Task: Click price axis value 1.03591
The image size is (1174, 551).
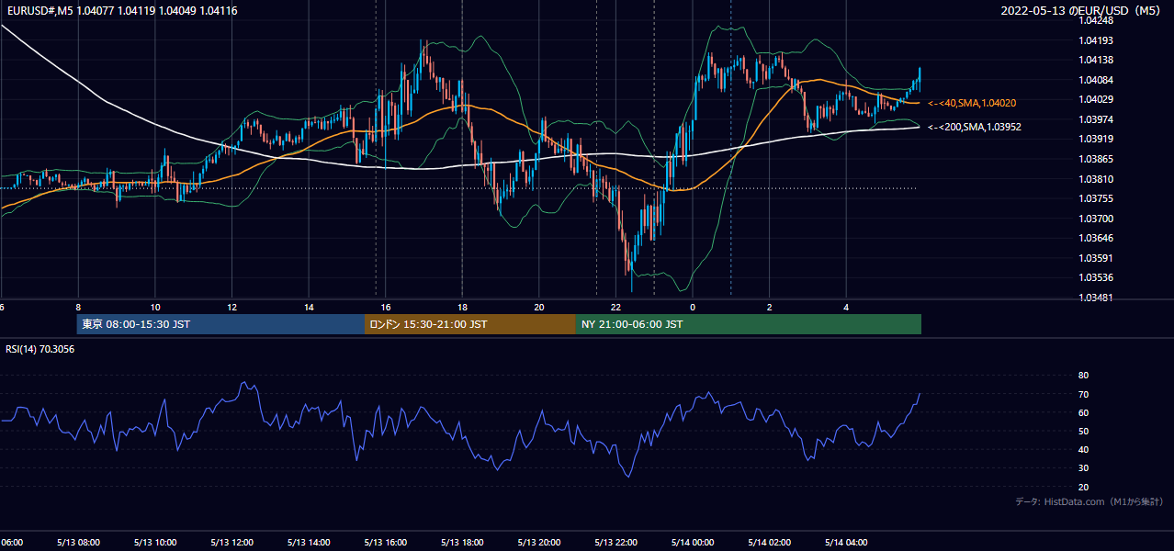Action: (x=1095, y=258)
